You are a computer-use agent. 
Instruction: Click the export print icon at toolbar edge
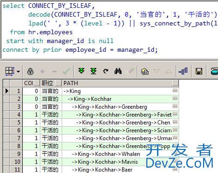tap(215, 71)
